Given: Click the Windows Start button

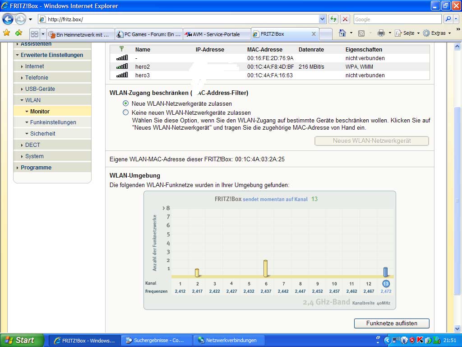Looking at the screenshot, I should (x=22, y=340).
